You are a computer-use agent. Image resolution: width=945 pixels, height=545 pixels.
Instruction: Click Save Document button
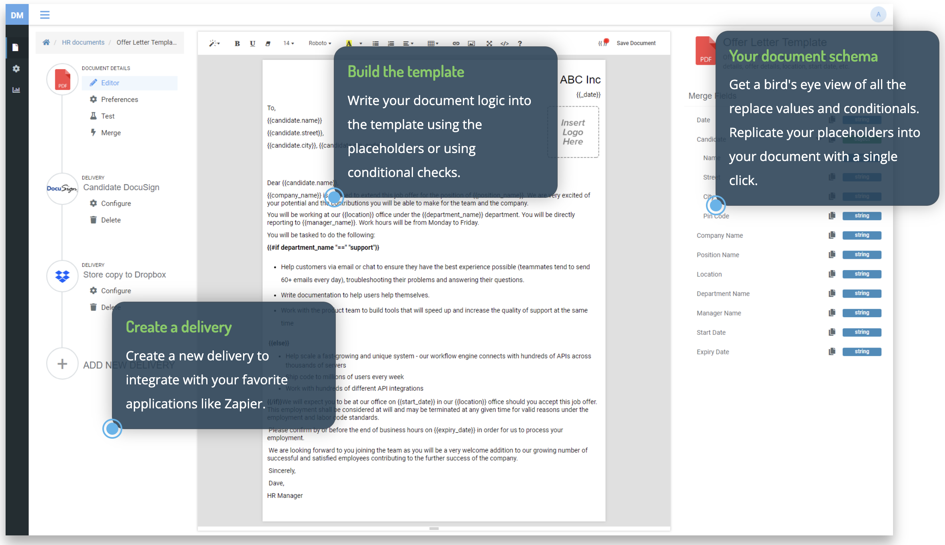(x=636, y=43)
